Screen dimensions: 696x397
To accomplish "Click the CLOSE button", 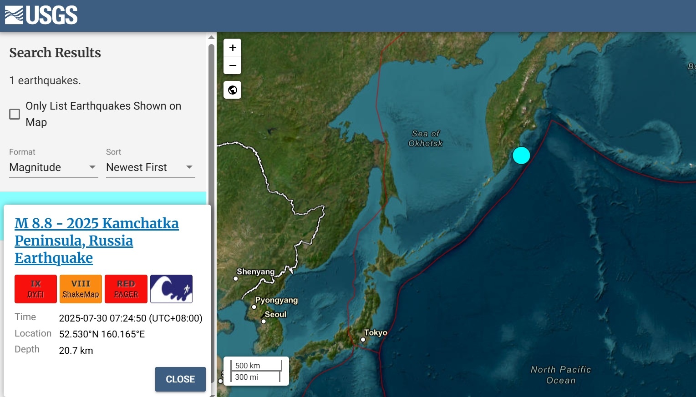I will [180, 379].
